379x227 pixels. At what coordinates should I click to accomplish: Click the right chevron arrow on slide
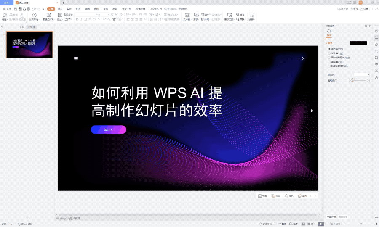tap(303, 58)
